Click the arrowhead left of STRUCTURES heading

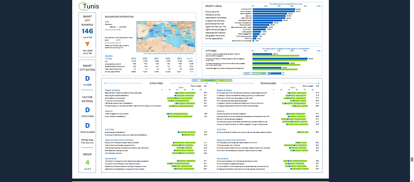click(x=105, y=83)
